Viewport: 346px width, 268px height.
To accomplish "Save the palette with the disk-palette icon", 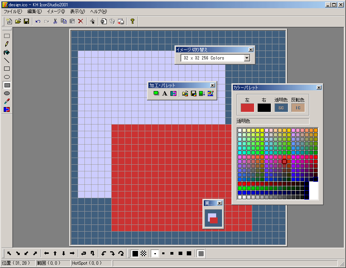I will click(x=193, y=93).
